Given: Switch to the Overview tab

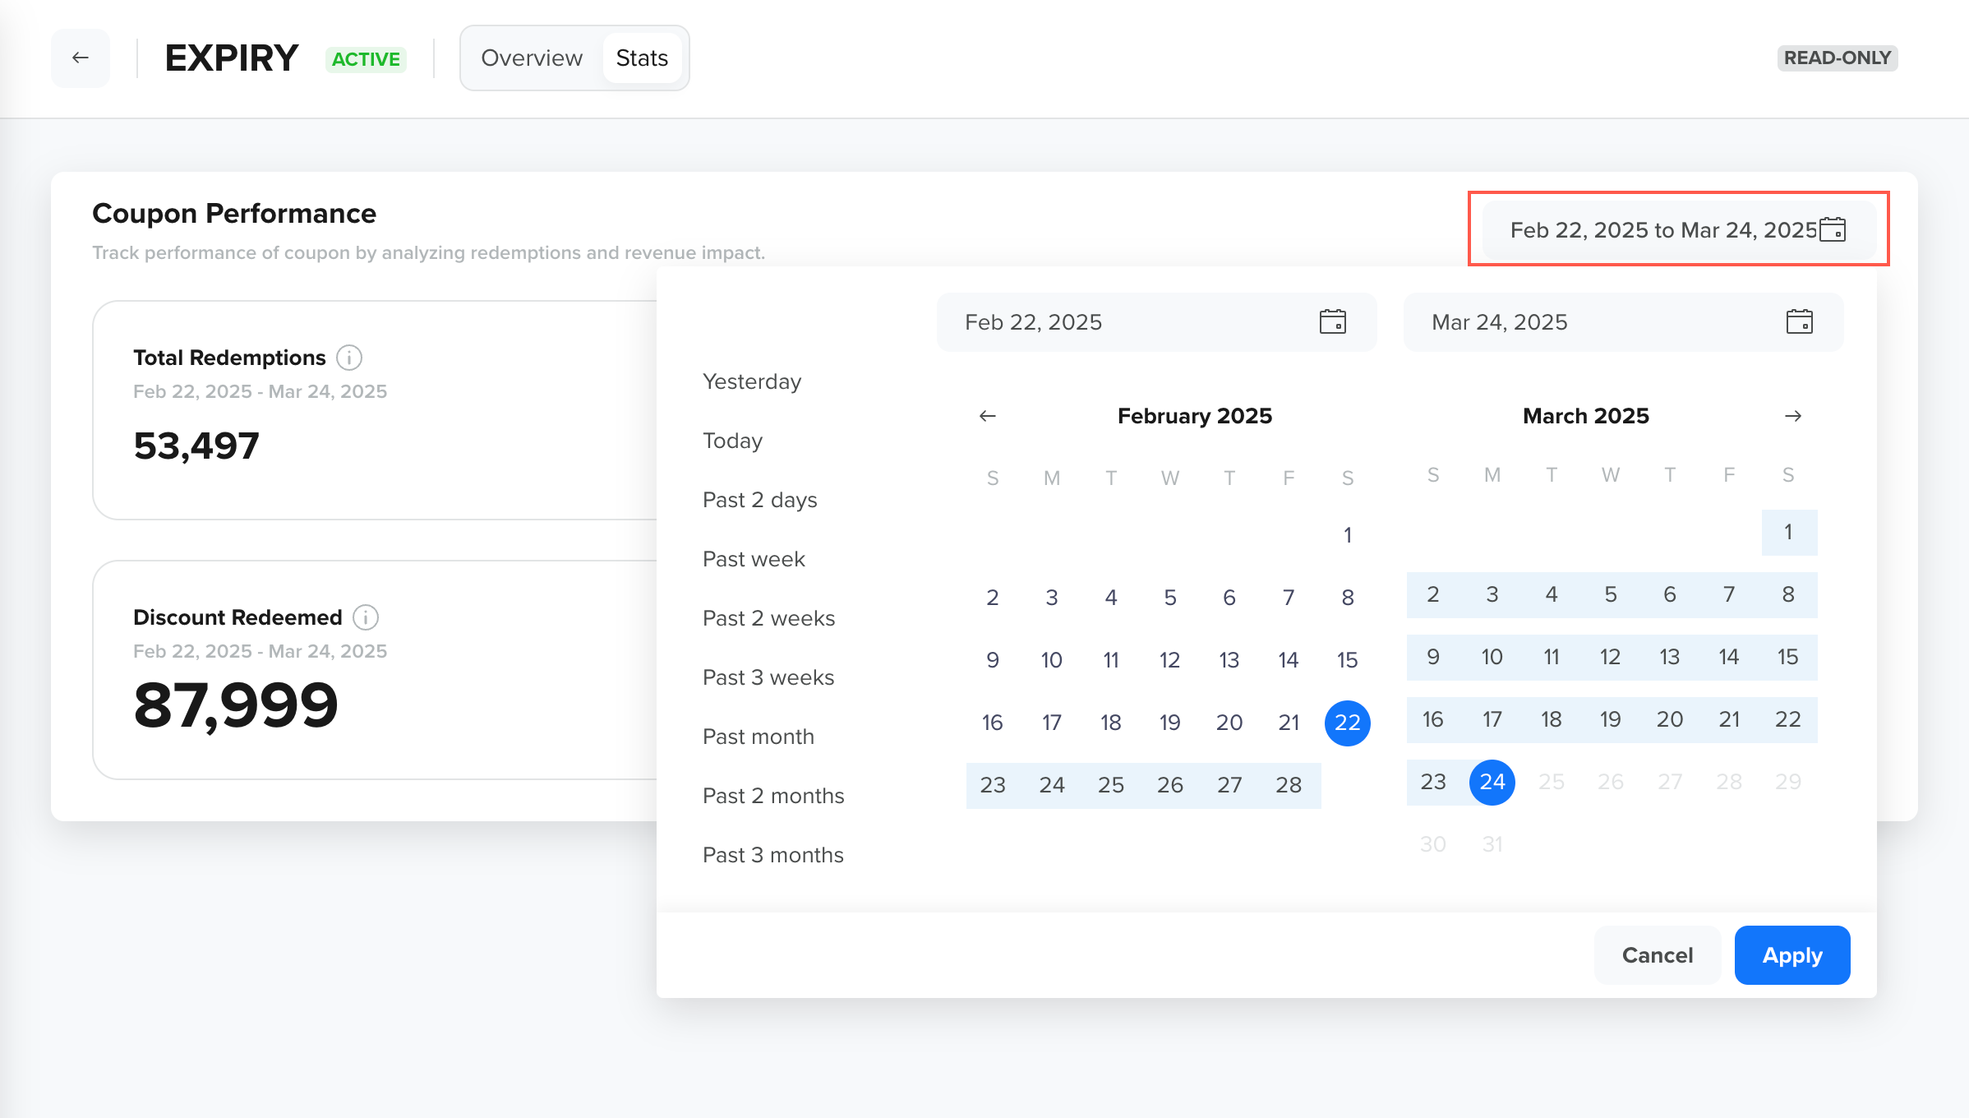Looking at the screenshot, I should click(532, 58).
